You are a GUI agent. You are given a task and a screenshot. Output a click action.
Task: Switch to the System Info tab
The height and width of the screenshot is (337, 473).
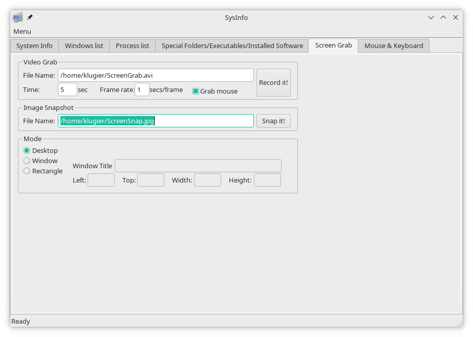(34, 46)
